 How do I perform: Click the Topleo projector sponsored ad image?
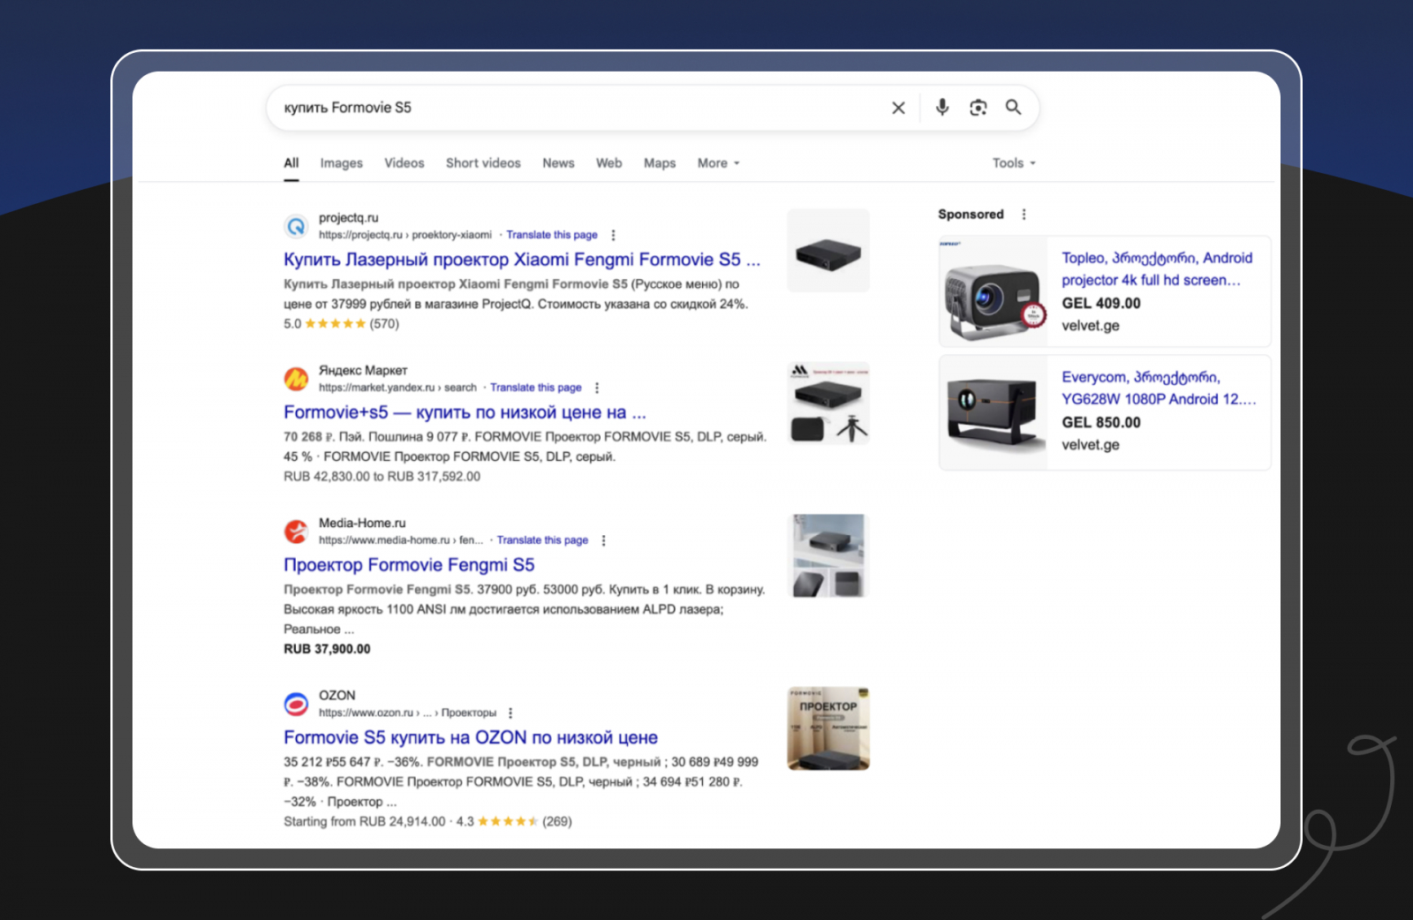click(994, 292)
